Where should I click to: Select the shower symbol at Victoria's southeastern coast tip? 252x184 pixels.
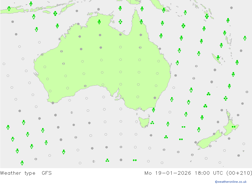(x=153, y=110)
